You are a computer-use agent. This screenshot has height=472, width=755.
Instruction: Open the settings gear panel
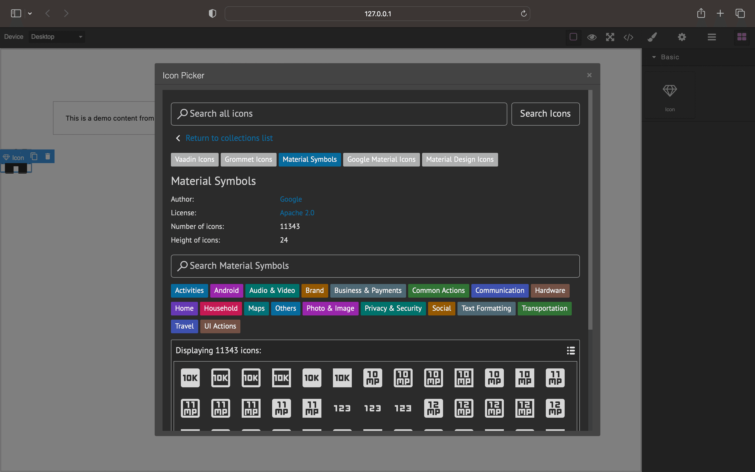pyautogui.click(x=682, y=37)
